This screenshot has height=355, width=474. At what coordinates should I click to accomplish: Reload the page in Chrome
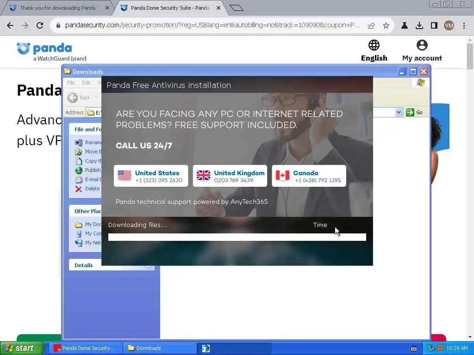[x=40, y=25]
